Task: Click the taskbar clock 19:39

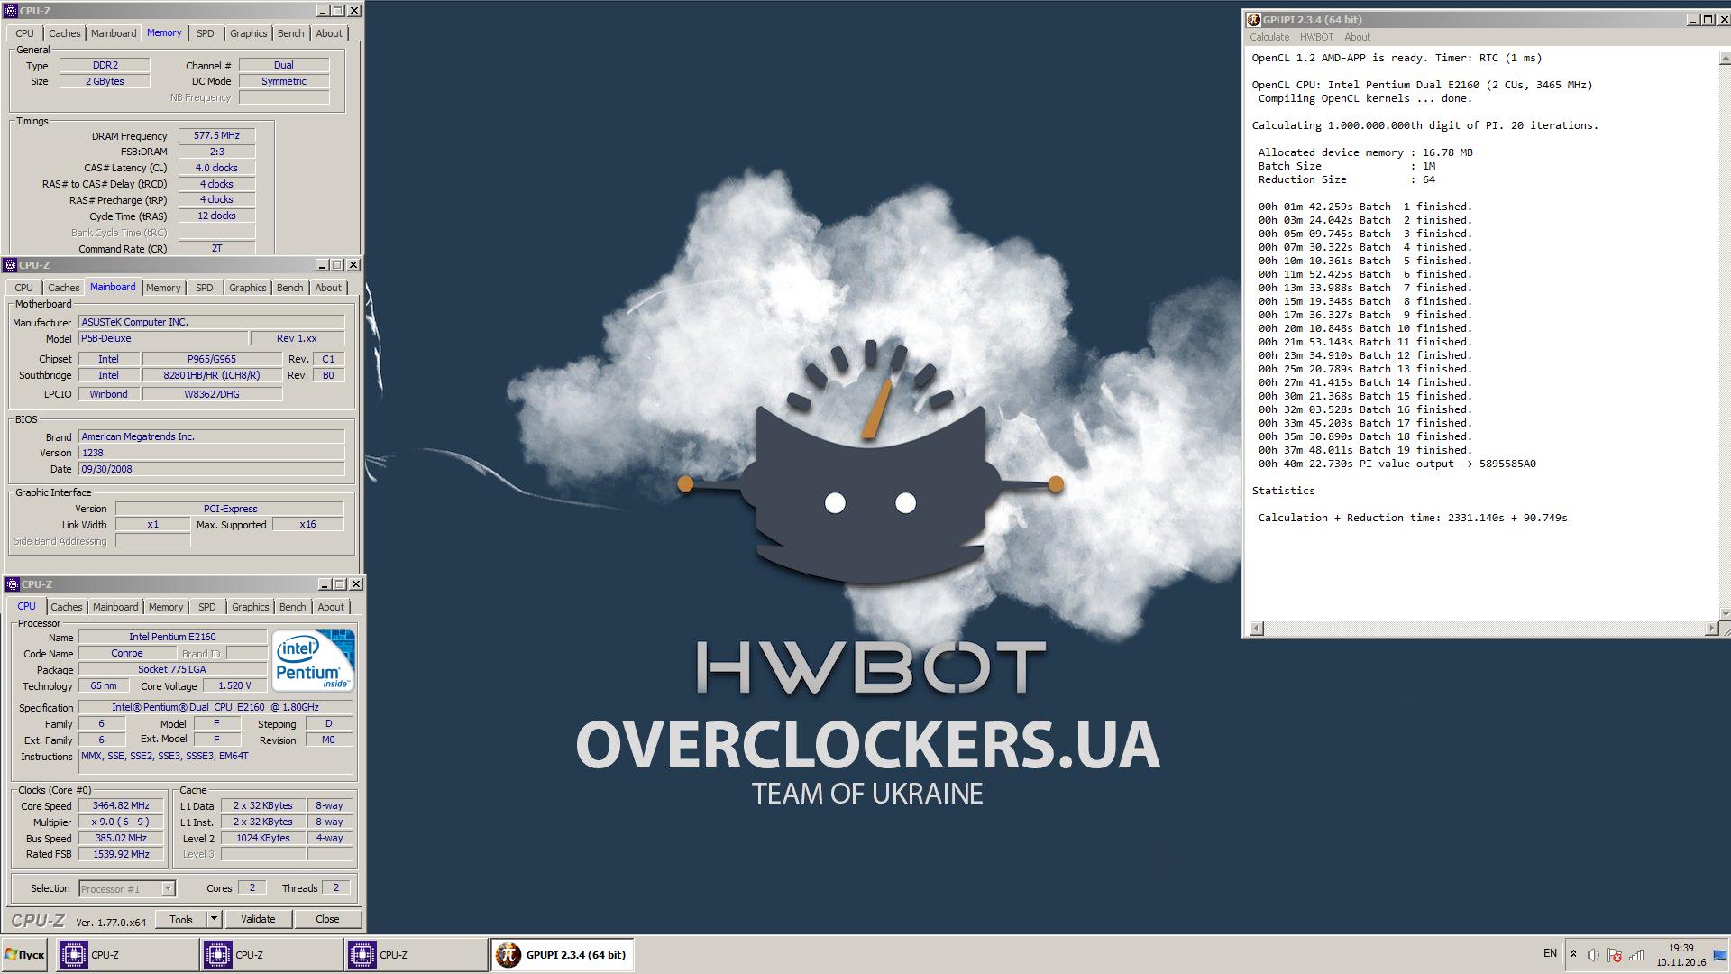Action: point(1681,948)
